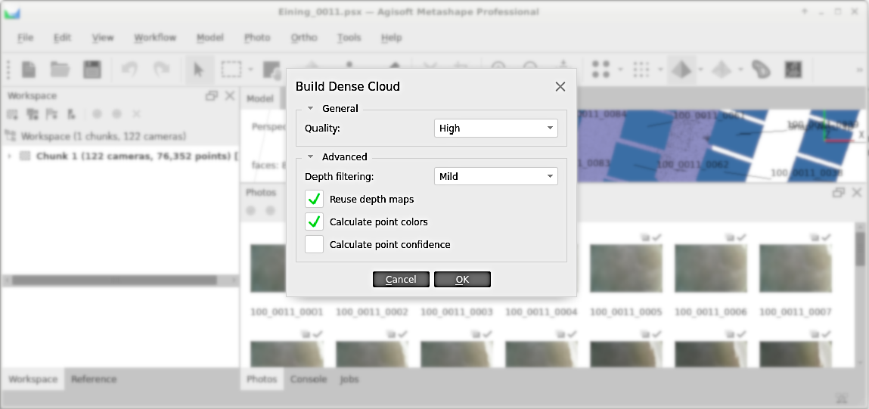
Task: Click the Save project floppy icon
Action: [92, 70]
